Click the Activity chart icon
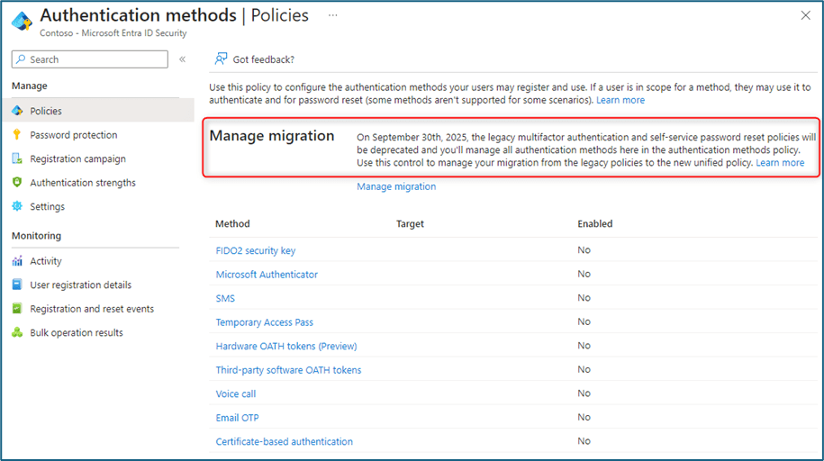 pos(17,261)
